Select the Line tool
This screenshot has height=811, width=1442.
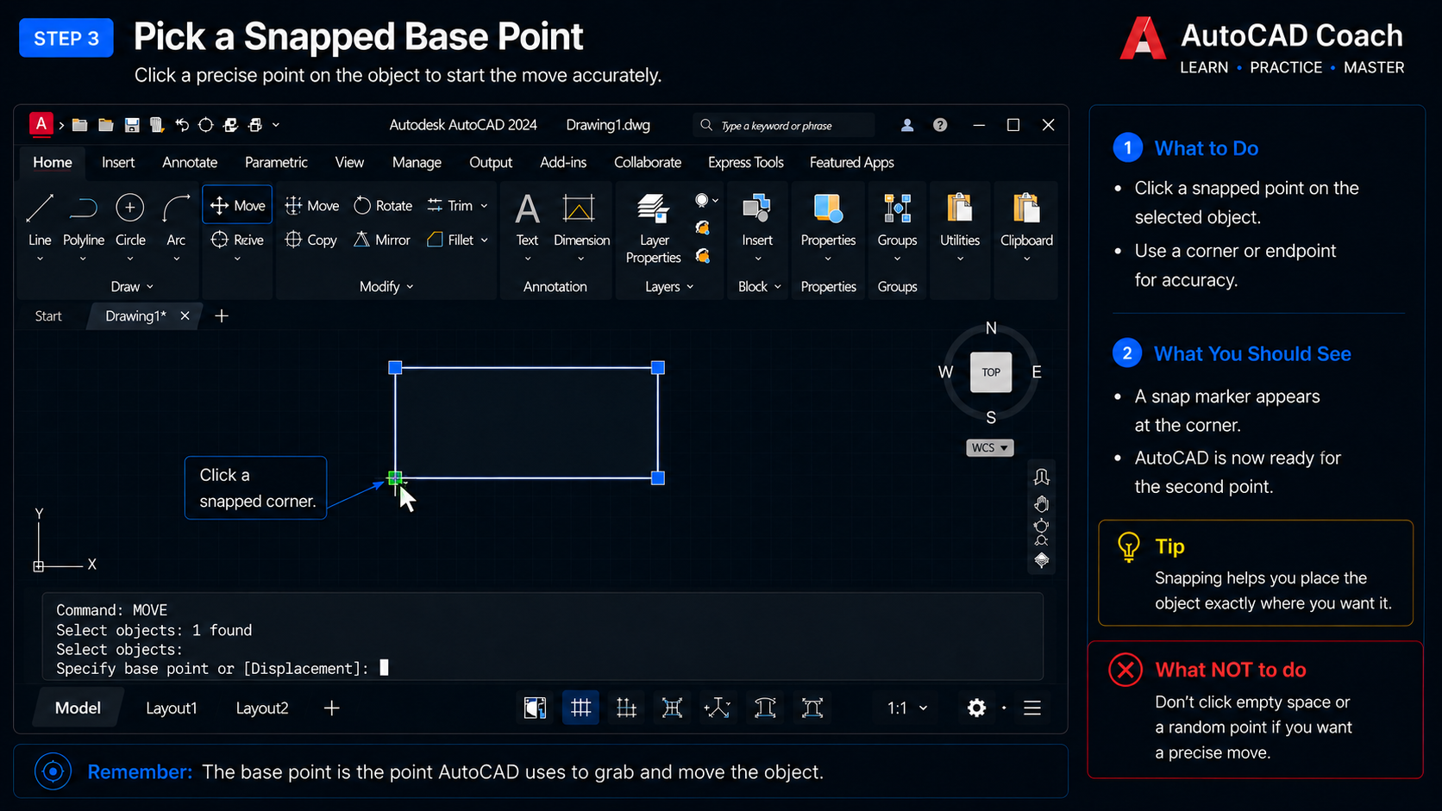[x=40, y=220]
